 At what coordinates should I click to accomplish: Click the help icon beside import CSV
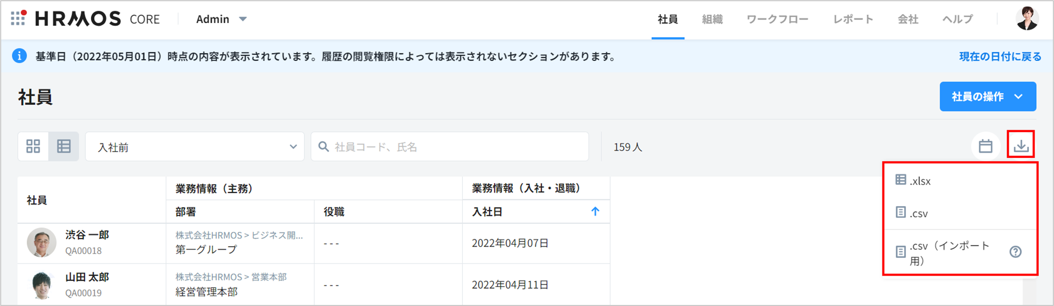click(1015, 252)
